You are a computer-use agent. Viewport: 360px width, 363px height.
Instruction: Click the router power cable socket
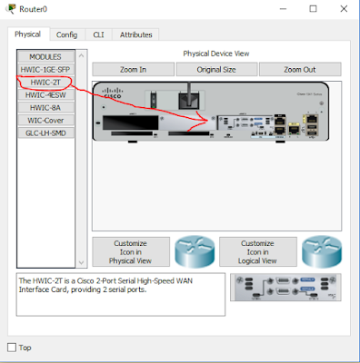(x=189, y=101)
